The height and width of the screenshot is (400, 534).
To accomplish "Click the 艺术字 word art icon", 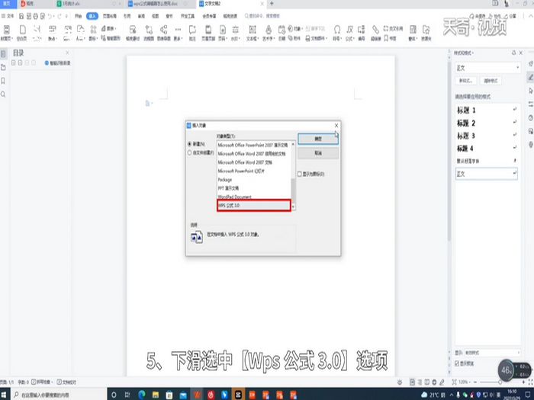I will click(x=269, y=33).
